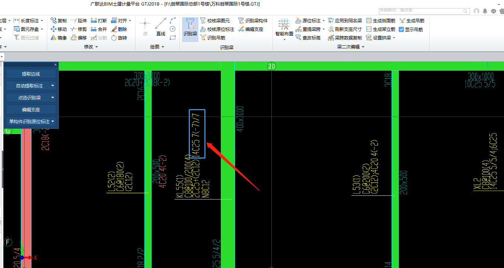Open the 对齐 dropdown arrow

pos(130,20)
